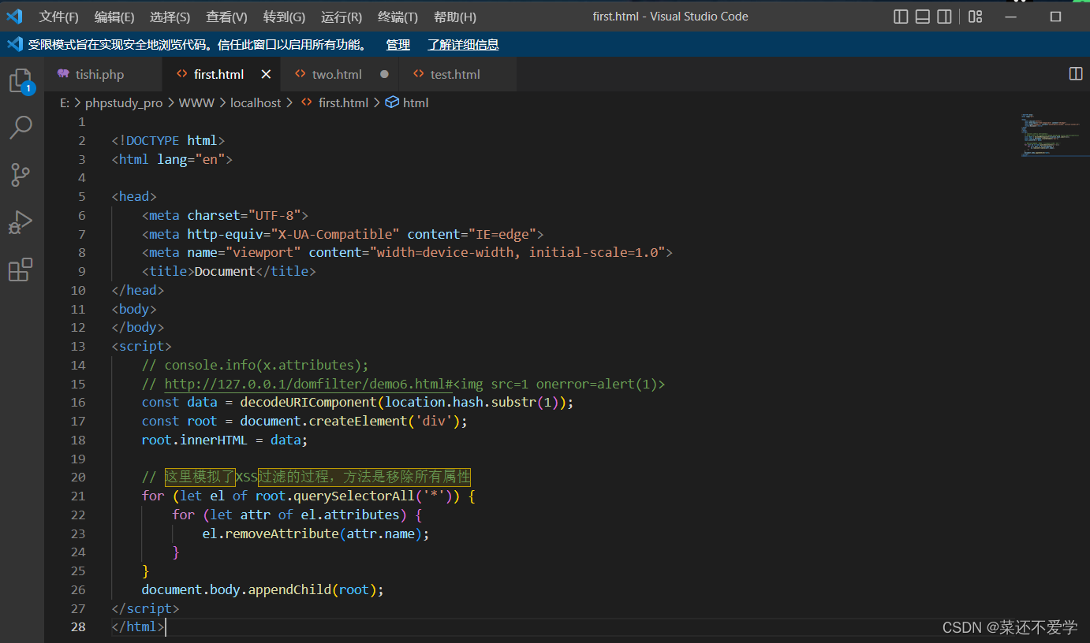Screen dimensions: 1090x643
Task: Open the 帮助(H) menu
Action: [x=455, y=17]
